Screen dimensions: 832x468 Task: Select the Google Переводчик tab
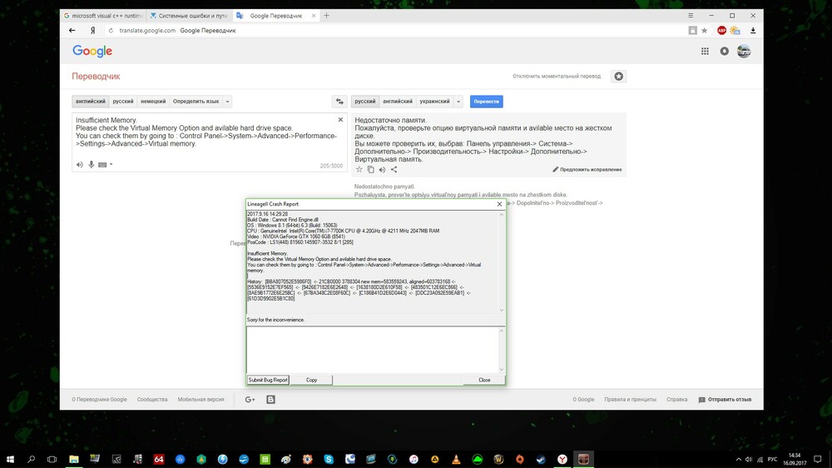click(275, 16)
